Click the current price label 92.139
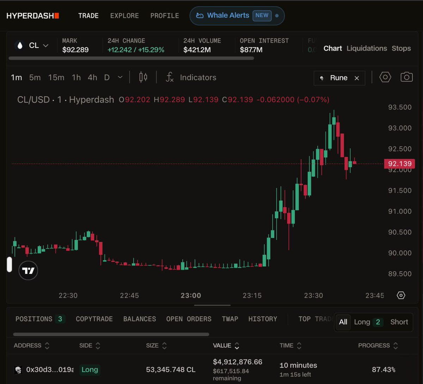 399,164
